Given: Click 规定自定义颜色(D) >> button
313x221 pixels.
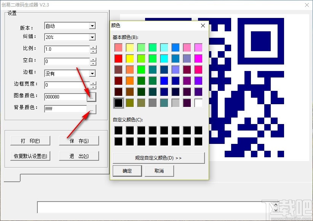Looking at the screenshot, I should pyautogui.click(x=159, y=158).
